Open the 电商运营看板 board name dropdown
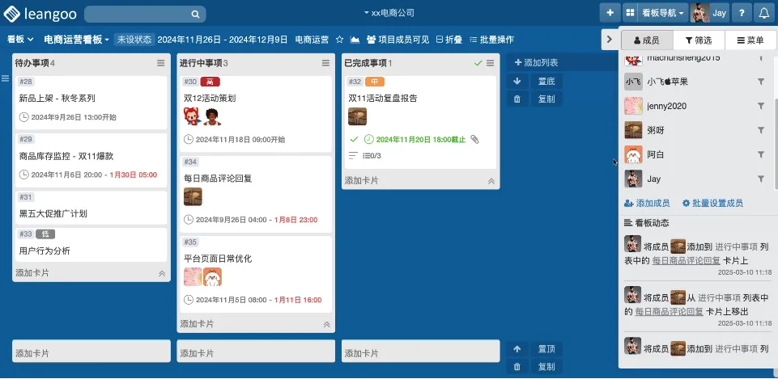Viewport: 778px width, 379px height. tap(76, 40)
